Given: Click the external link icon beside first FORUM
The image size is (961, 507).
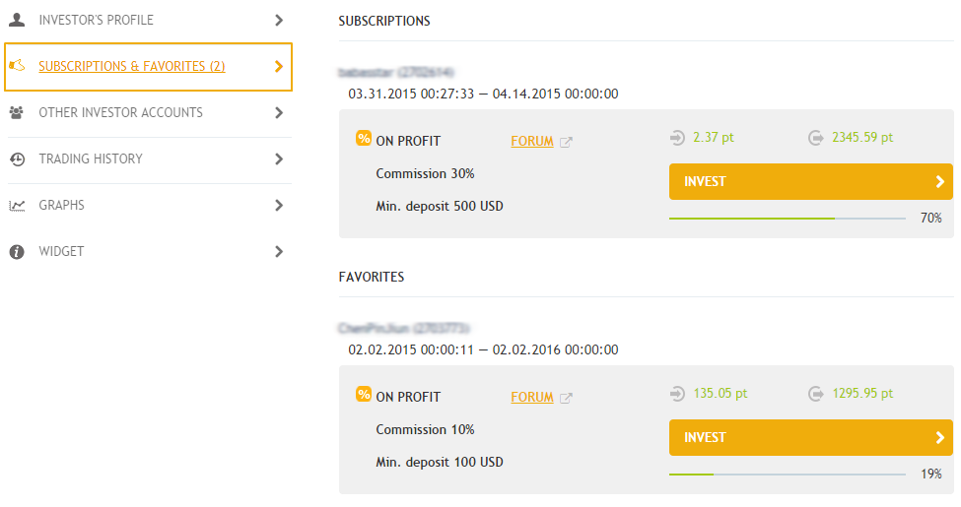Looking at the screenshot, I should [566, 142].
